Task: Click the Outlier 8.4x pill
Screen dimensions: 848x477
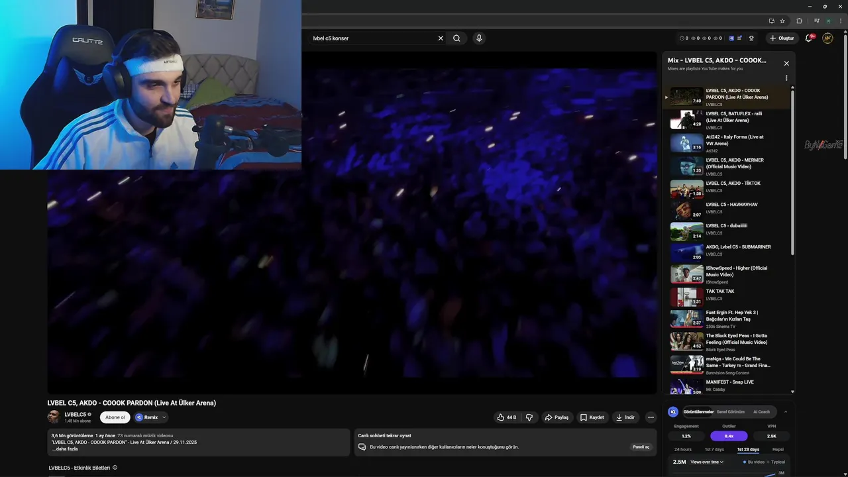Action: 729,436
